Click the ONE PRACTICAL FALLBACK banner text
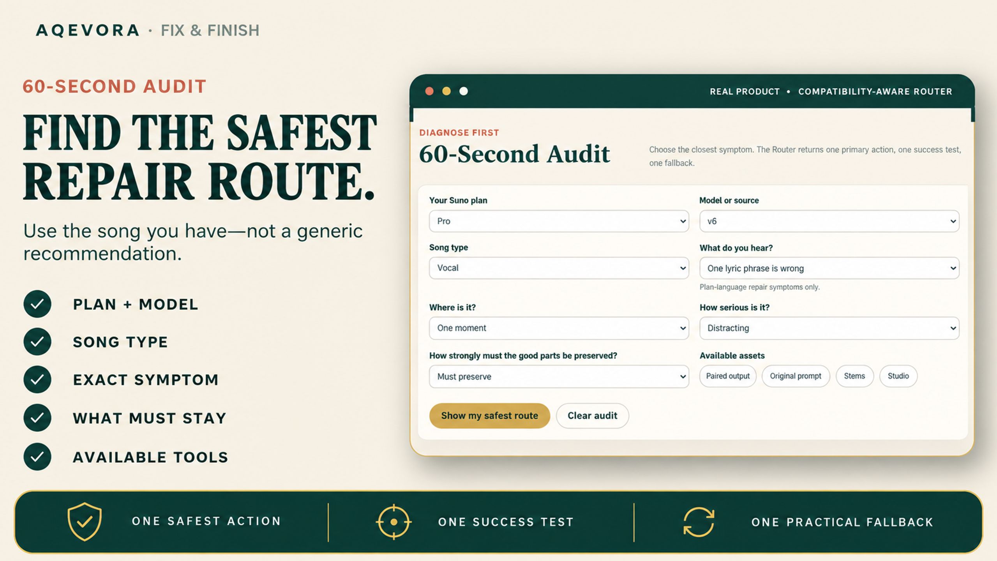This screenshot has width=997, height=561. (842, 522)
